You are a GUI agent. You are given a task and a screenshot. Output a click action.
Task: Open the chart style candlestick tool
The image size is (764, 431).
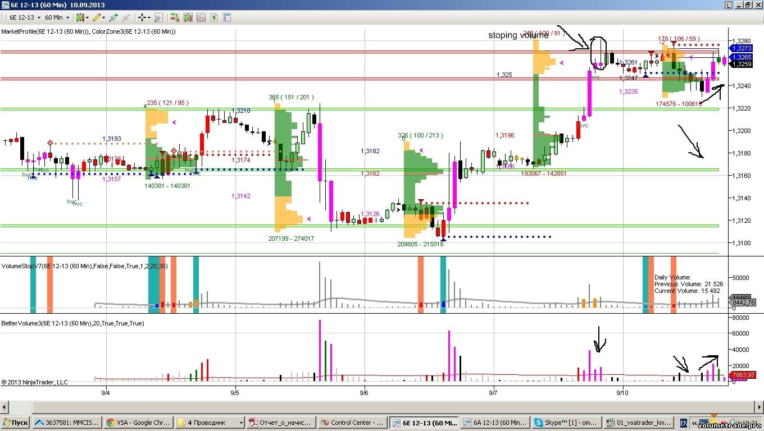click(80, 18)
